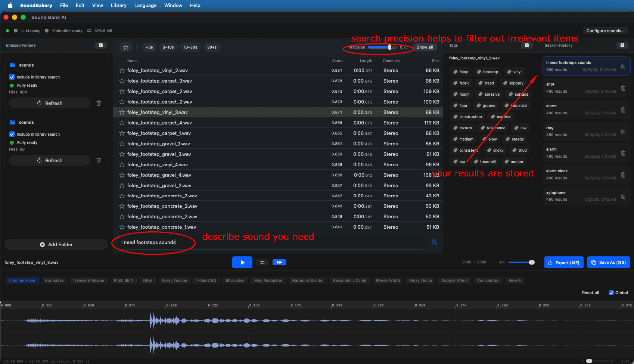This screenshot has width=634, height=364.
Task: Toggle favorites filter star button
Action: pos(126,47)
